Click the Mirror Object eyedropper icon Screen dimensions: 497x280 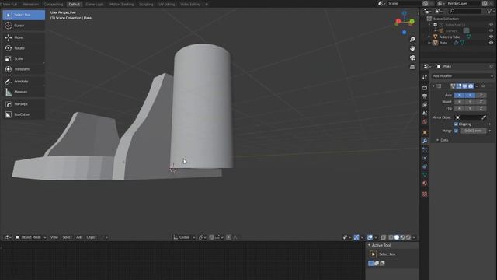coord(484,117)
